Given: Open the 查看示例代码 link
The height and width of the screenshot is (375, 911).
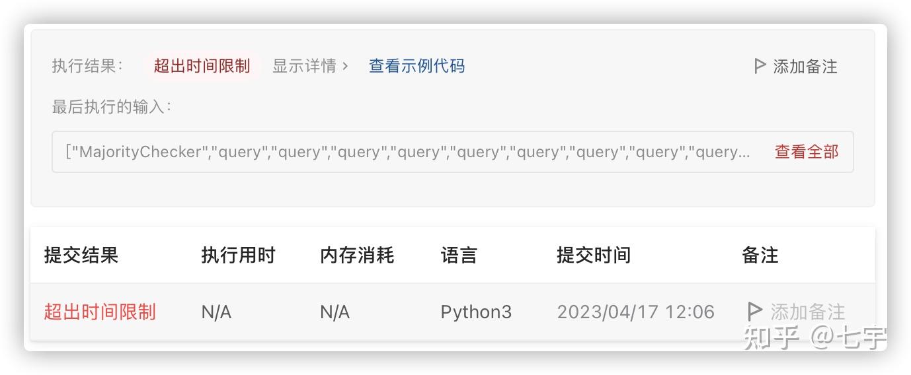Looking at the screenshot, I should click(x=416, y=66).
